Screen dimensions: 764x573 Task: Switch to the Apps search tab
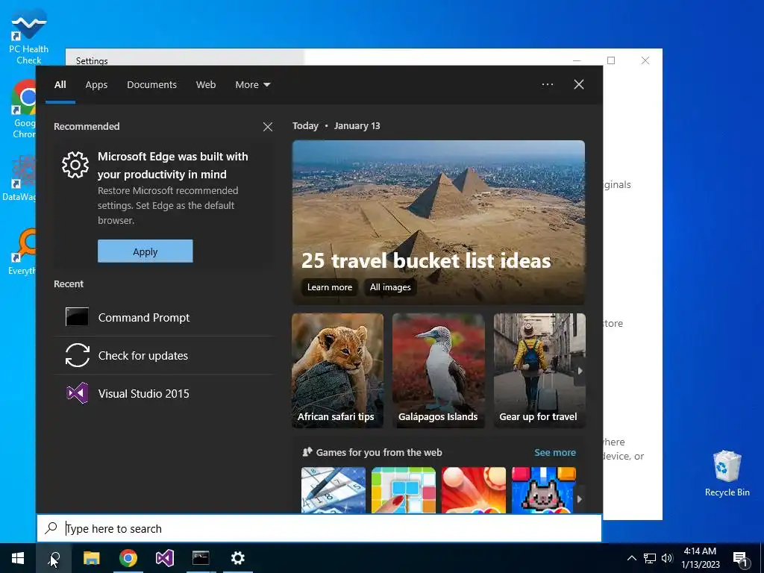96,85
